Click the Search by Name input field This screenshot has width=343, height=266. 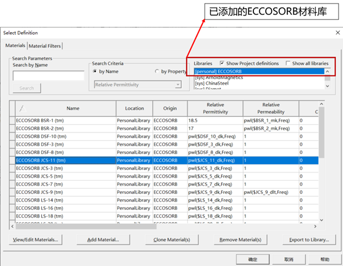tap(48, 75)
